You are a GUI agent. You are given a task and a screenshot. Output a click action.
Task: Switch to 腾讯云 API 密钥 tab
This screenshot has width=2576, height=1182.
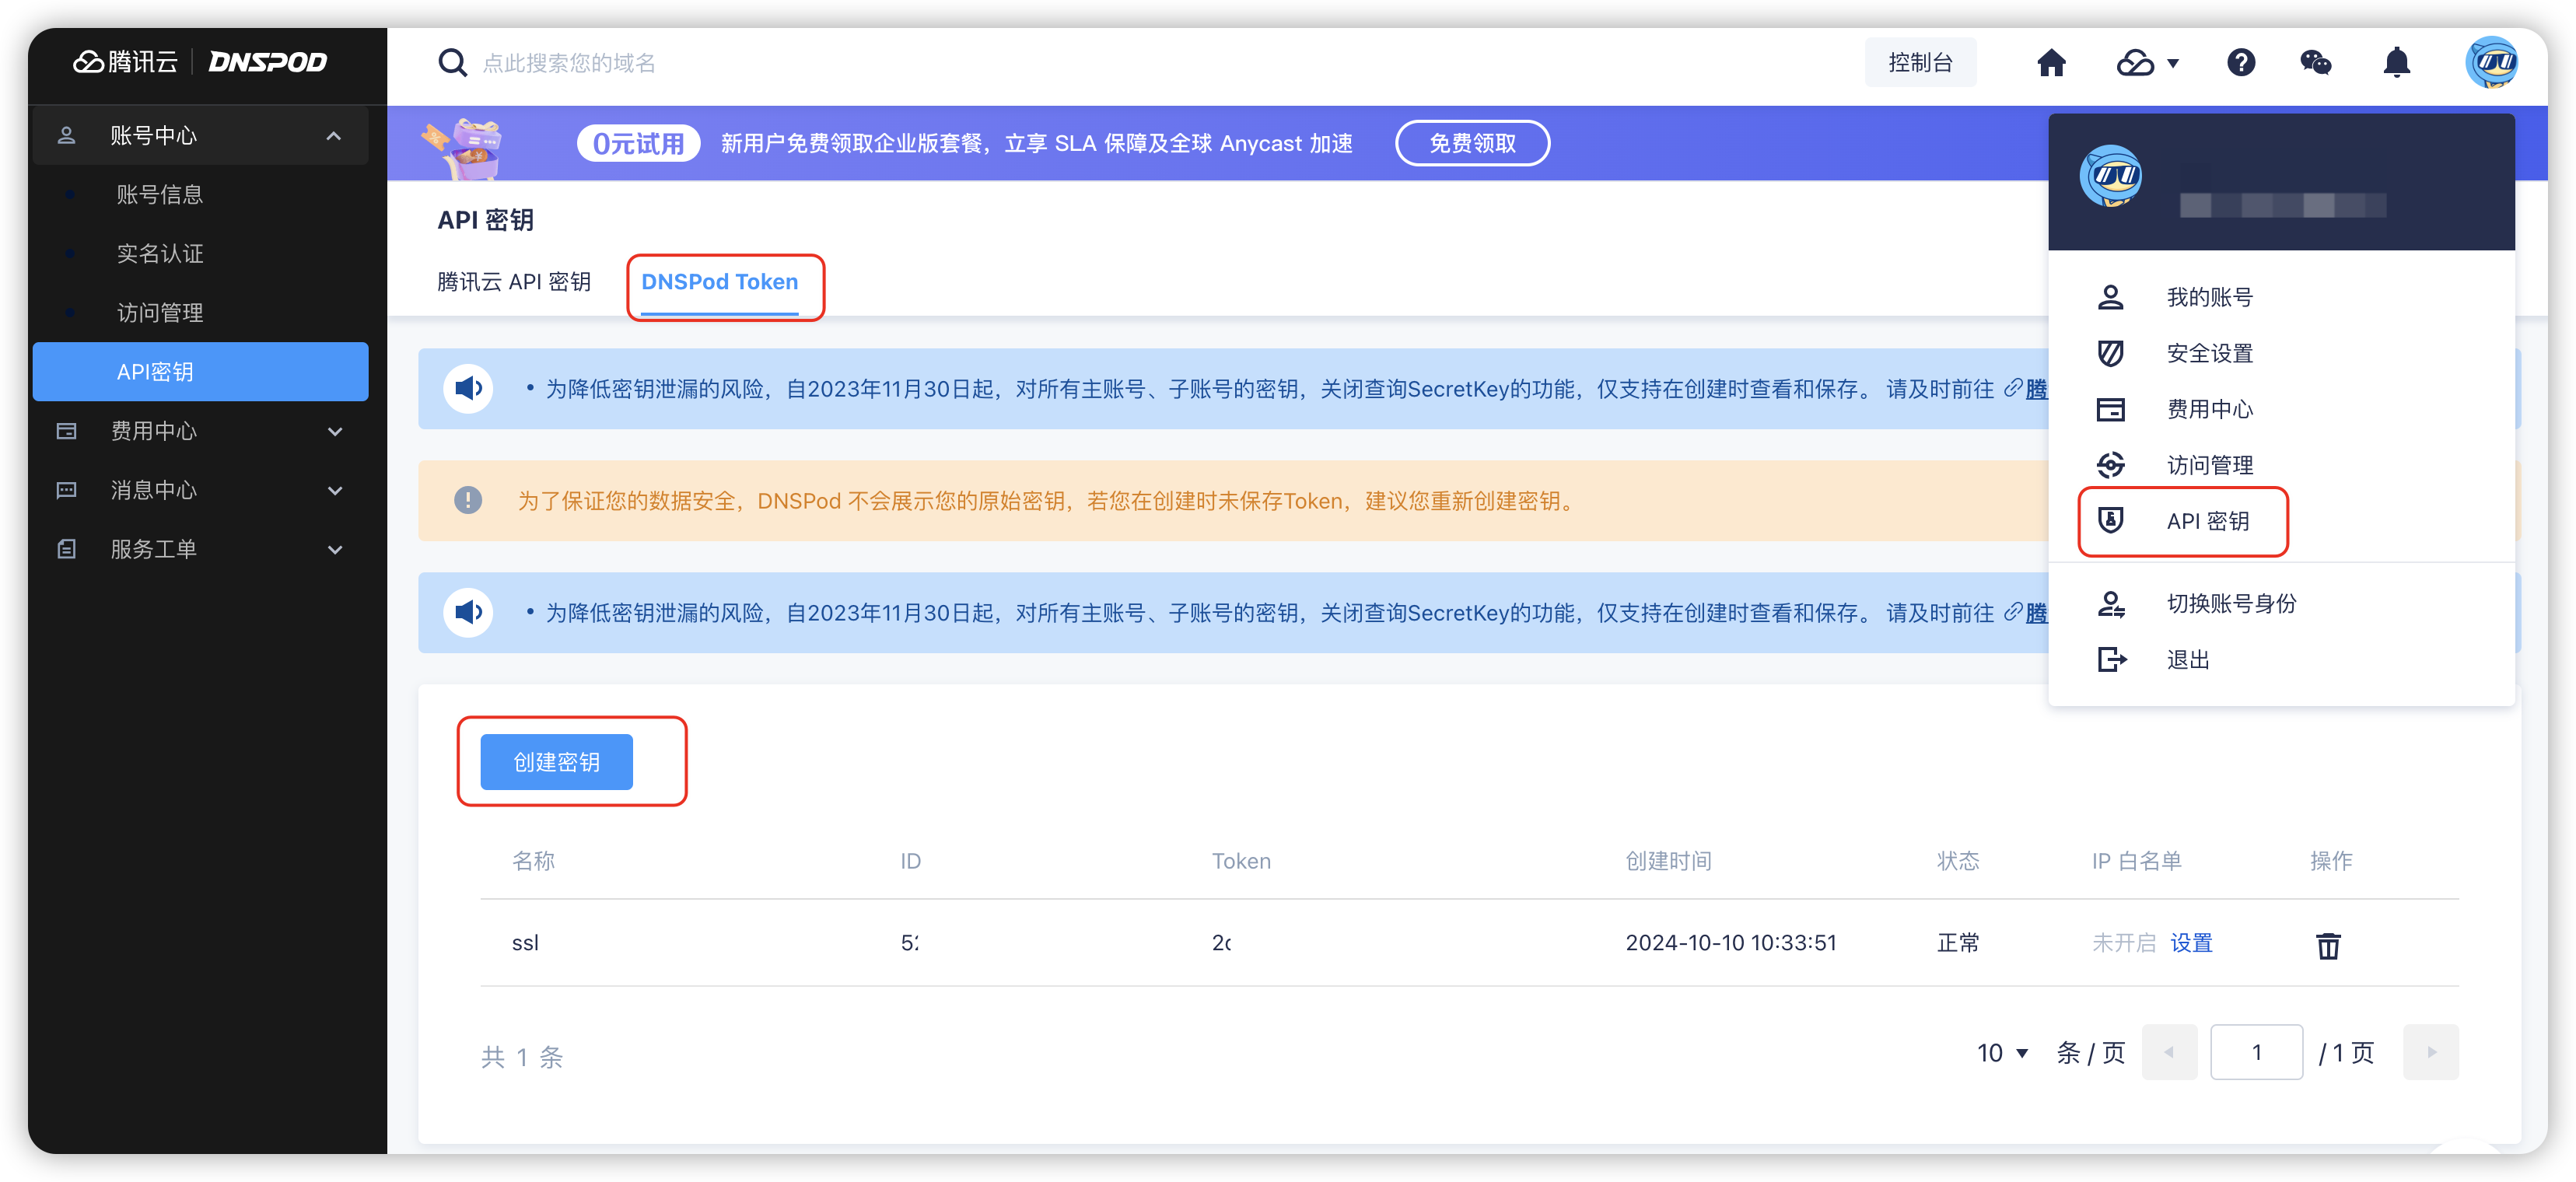click(514, 282)
